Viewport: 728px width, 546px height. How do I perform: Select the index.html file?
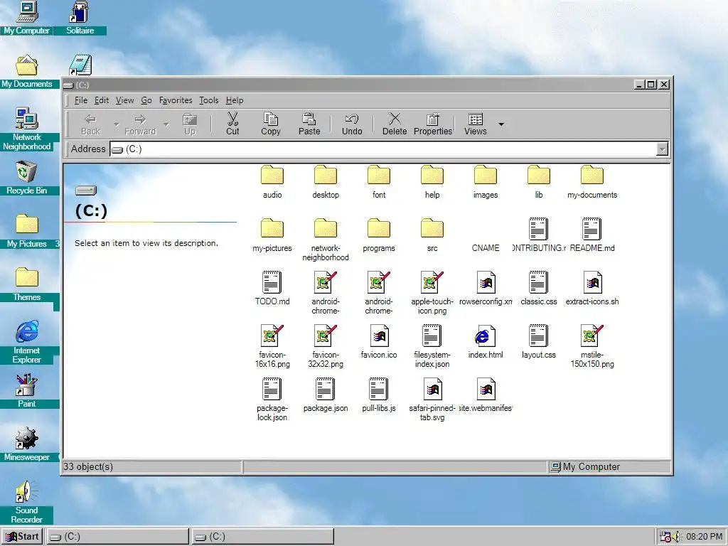tap(486, 342)
